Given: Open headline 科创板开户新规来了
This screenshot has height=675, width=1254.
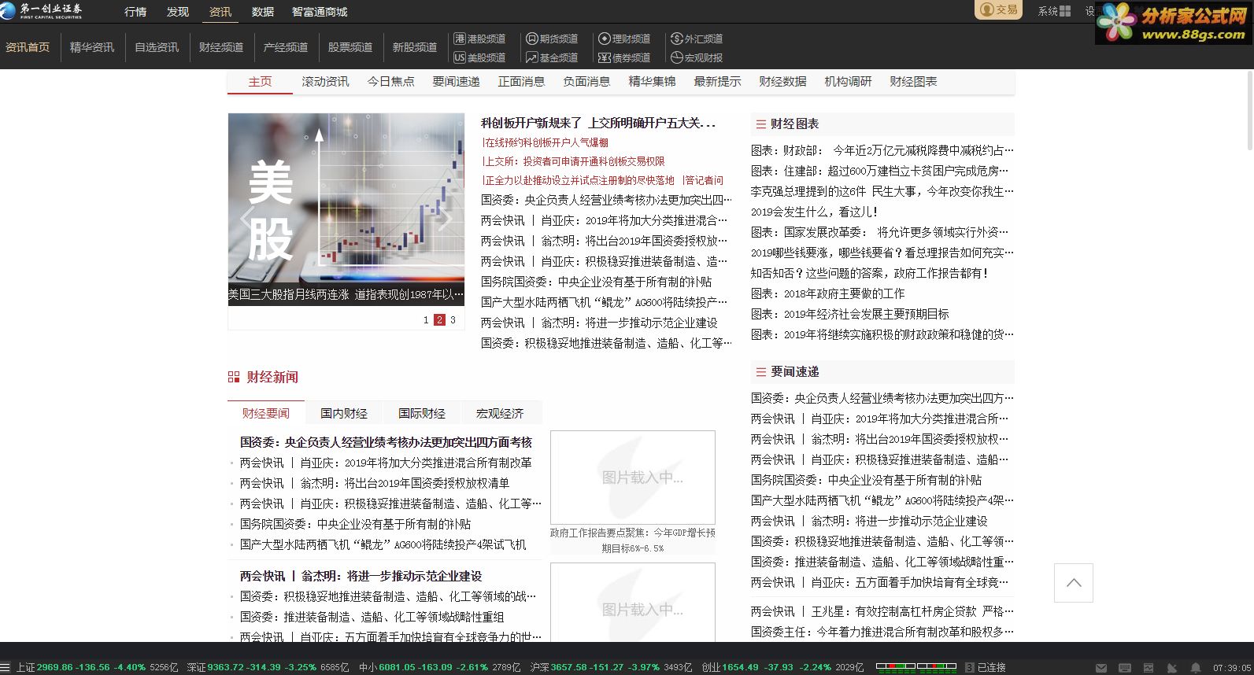Looking at the screenshot, I should click(598, 124).
